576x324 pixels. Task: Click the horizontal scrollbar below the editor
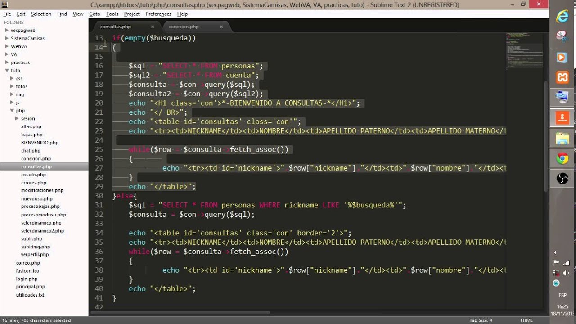(180, 313)
